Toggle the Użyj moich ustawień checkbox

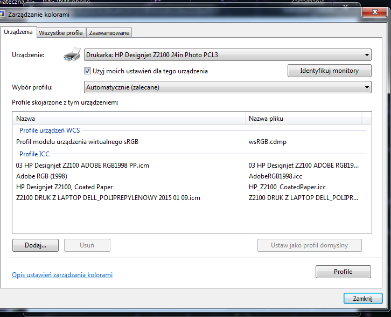(x=88, y=71)
